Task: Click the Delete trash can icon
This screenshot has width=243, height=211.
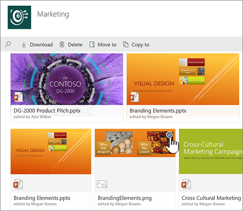Action: pos(62,44)
